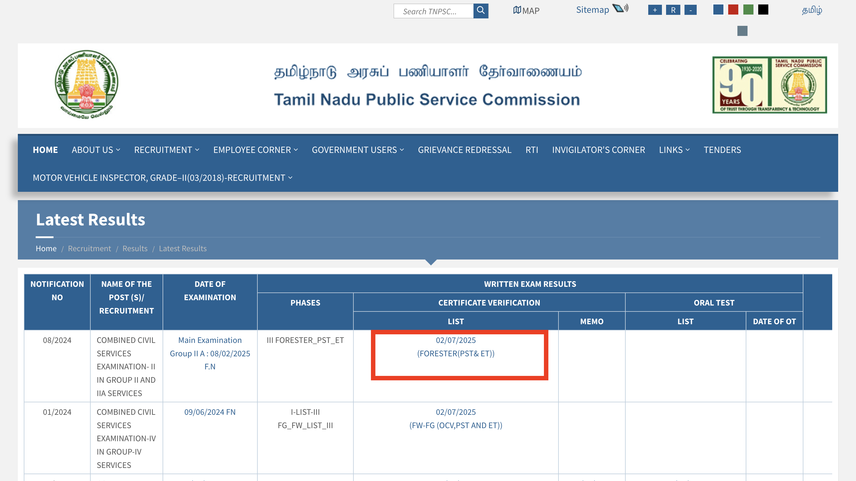Image resolution: width=856 pixels, height=481 pixels.
Task: Select the blue theme color swatch
Action: 718,10
